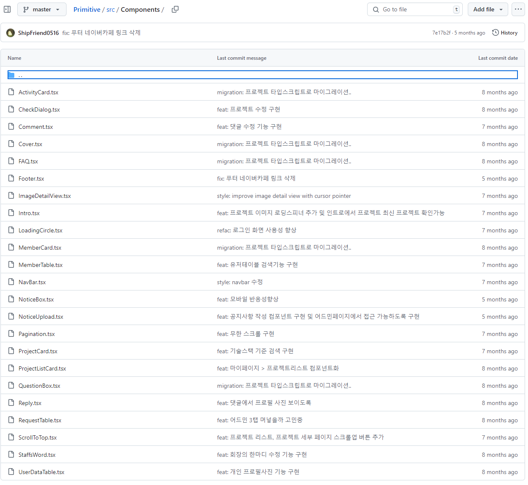Image resolution: width=528 pixels, height=485 pixels.
Task: Open the 7e17b2f commit hash link
Action: (x=441, y=33)
